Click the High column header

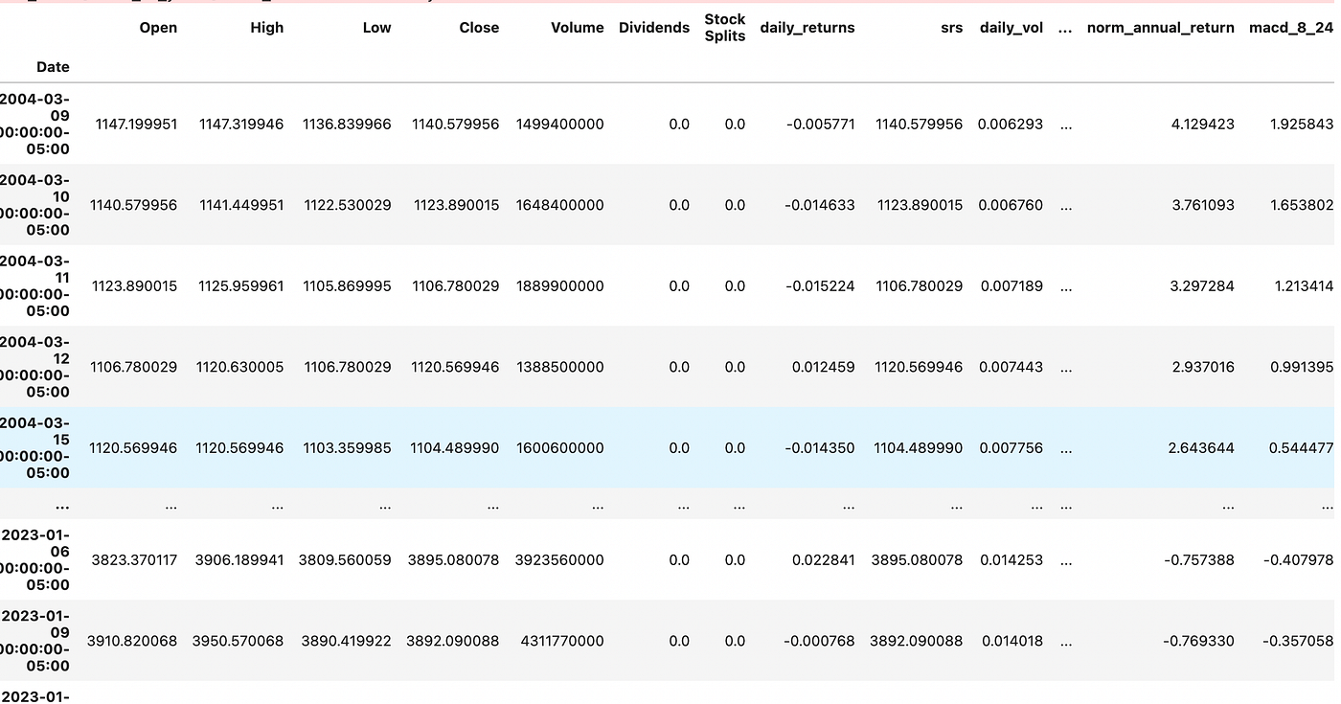click(x=266, y=28)
